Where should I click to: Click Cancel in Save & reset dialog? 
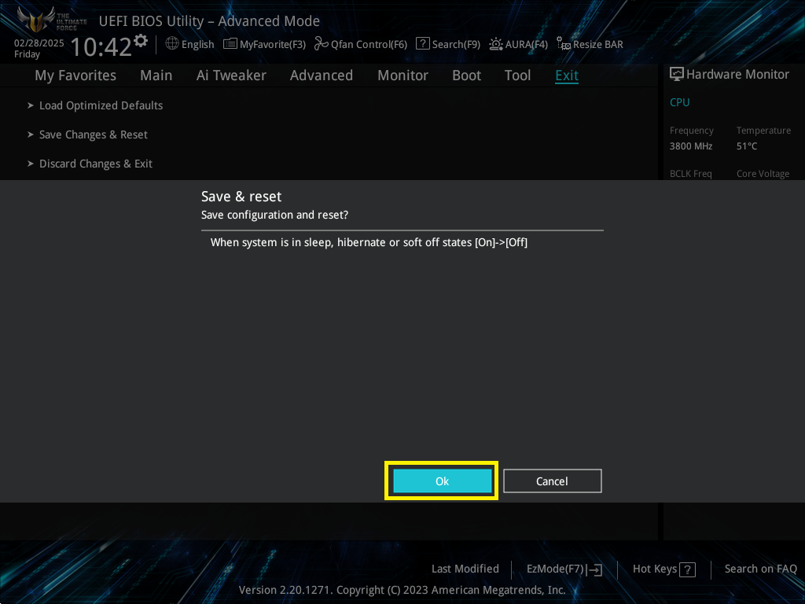pyautogui.click(x=553, y=481)
